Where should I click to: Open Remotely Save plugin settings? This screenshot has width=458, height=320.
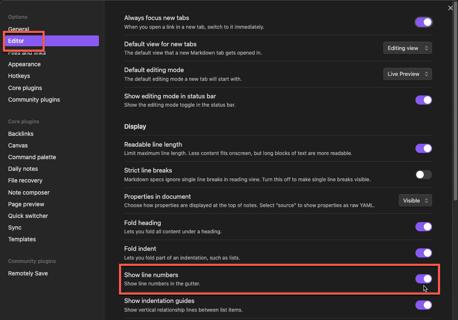[x=28, y=273]
